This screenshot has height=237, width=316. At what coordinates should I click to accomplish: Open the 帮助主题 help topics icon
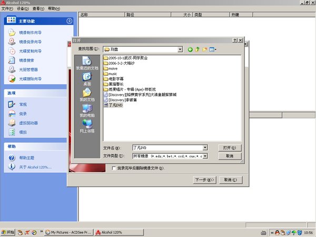pos(12,157)
